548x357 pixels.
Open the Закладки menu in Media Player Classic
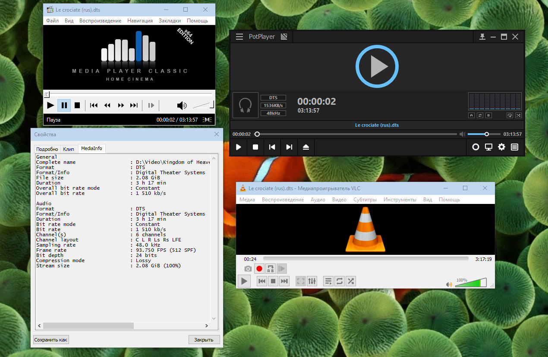point(170,21)
